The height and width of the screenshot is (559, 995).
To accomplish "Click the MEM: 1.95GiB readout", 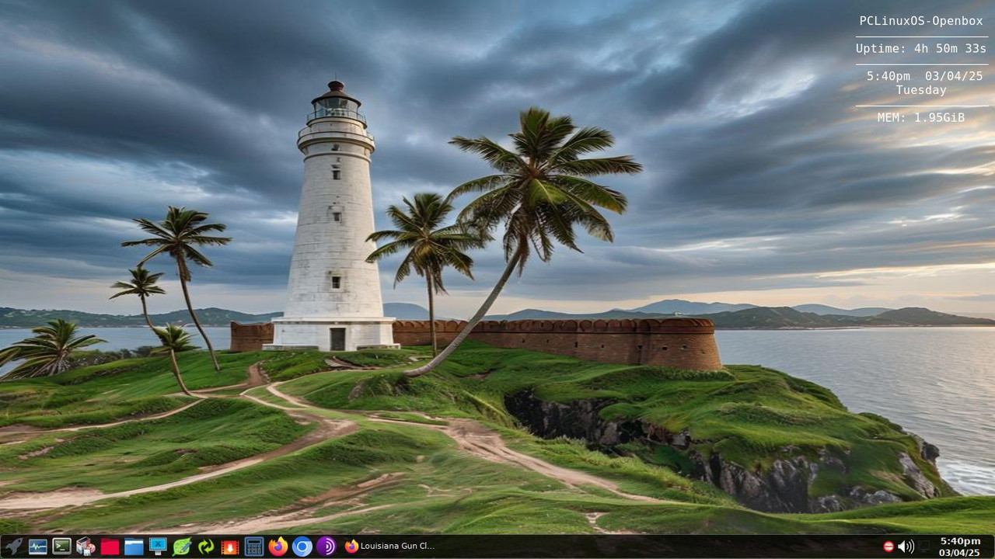I will pyautogui.click(x=921, y=117).
